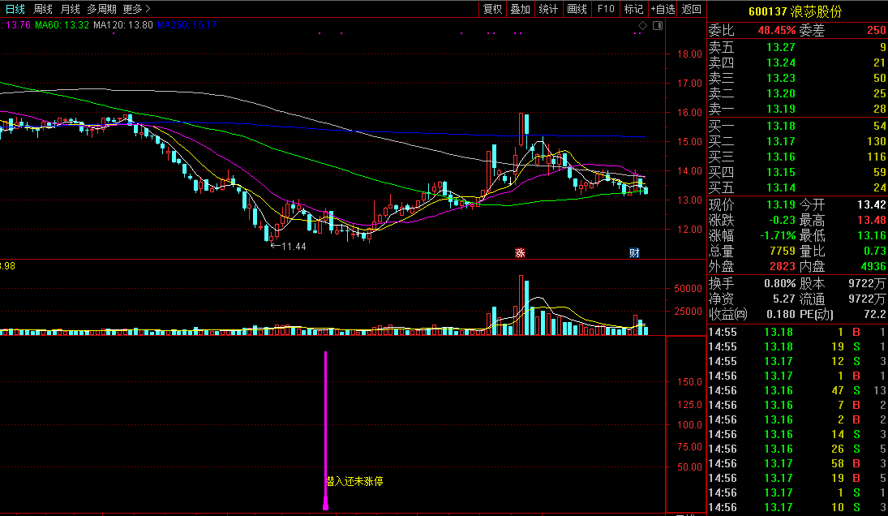Switch to the 周线 weekly chart tab
The height and width of the screenshot is (516, 888).
coord(43,9)
